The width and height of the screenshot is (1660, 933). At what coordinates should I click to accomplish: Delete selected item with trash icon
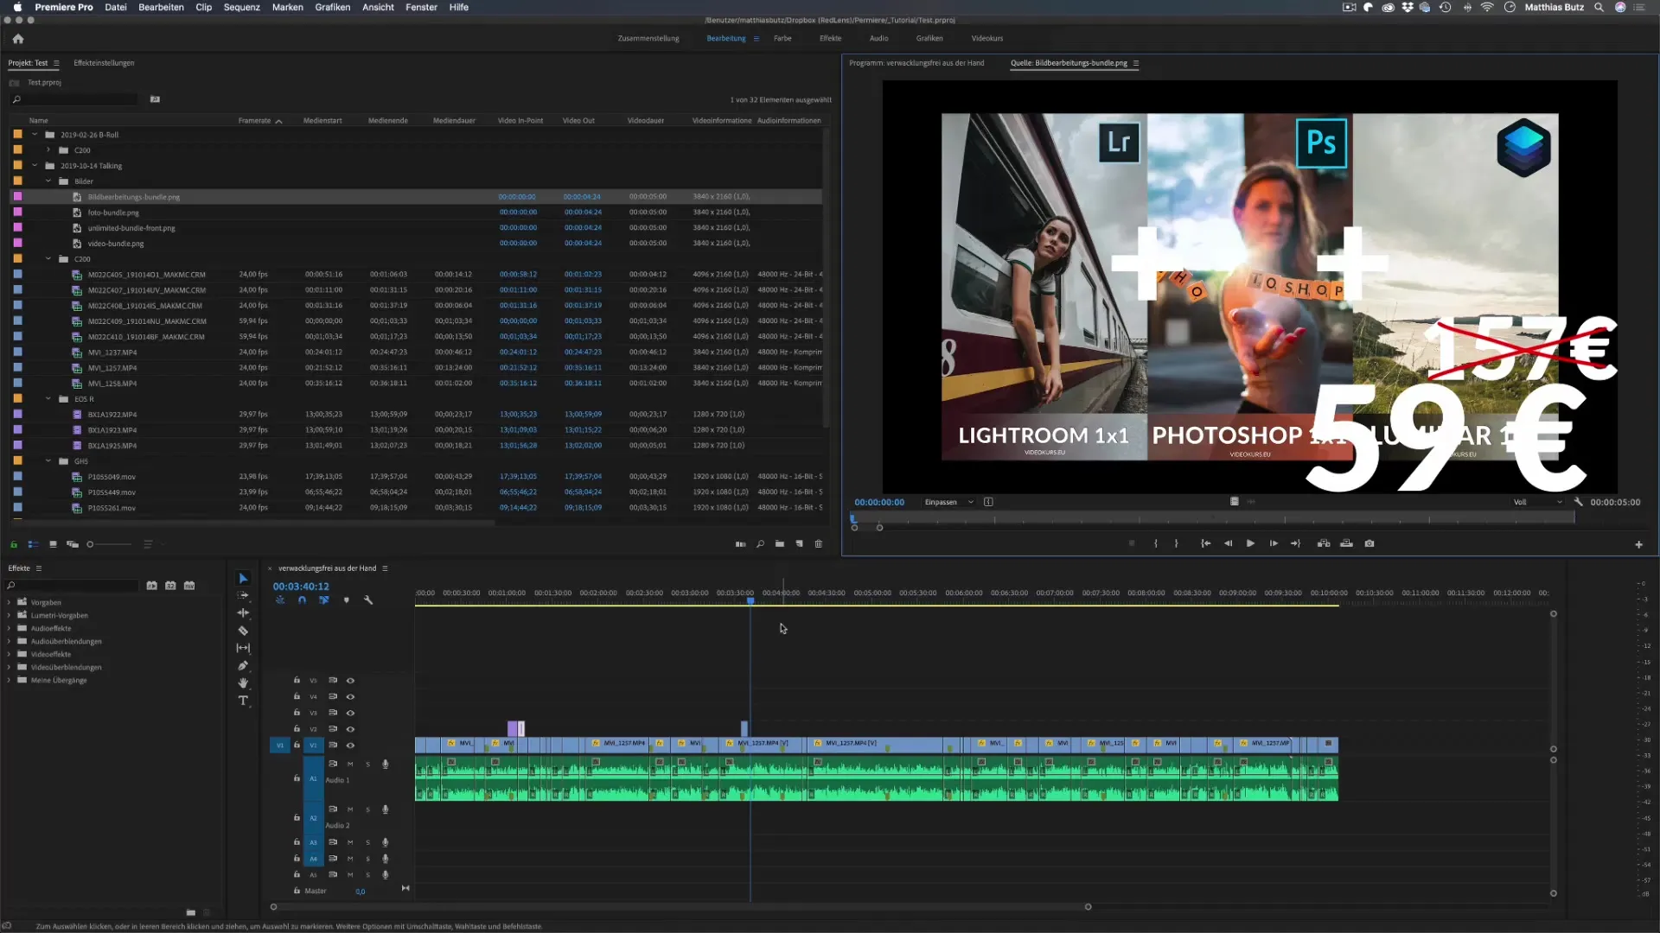pyautogui.click(x=819, y=544)
